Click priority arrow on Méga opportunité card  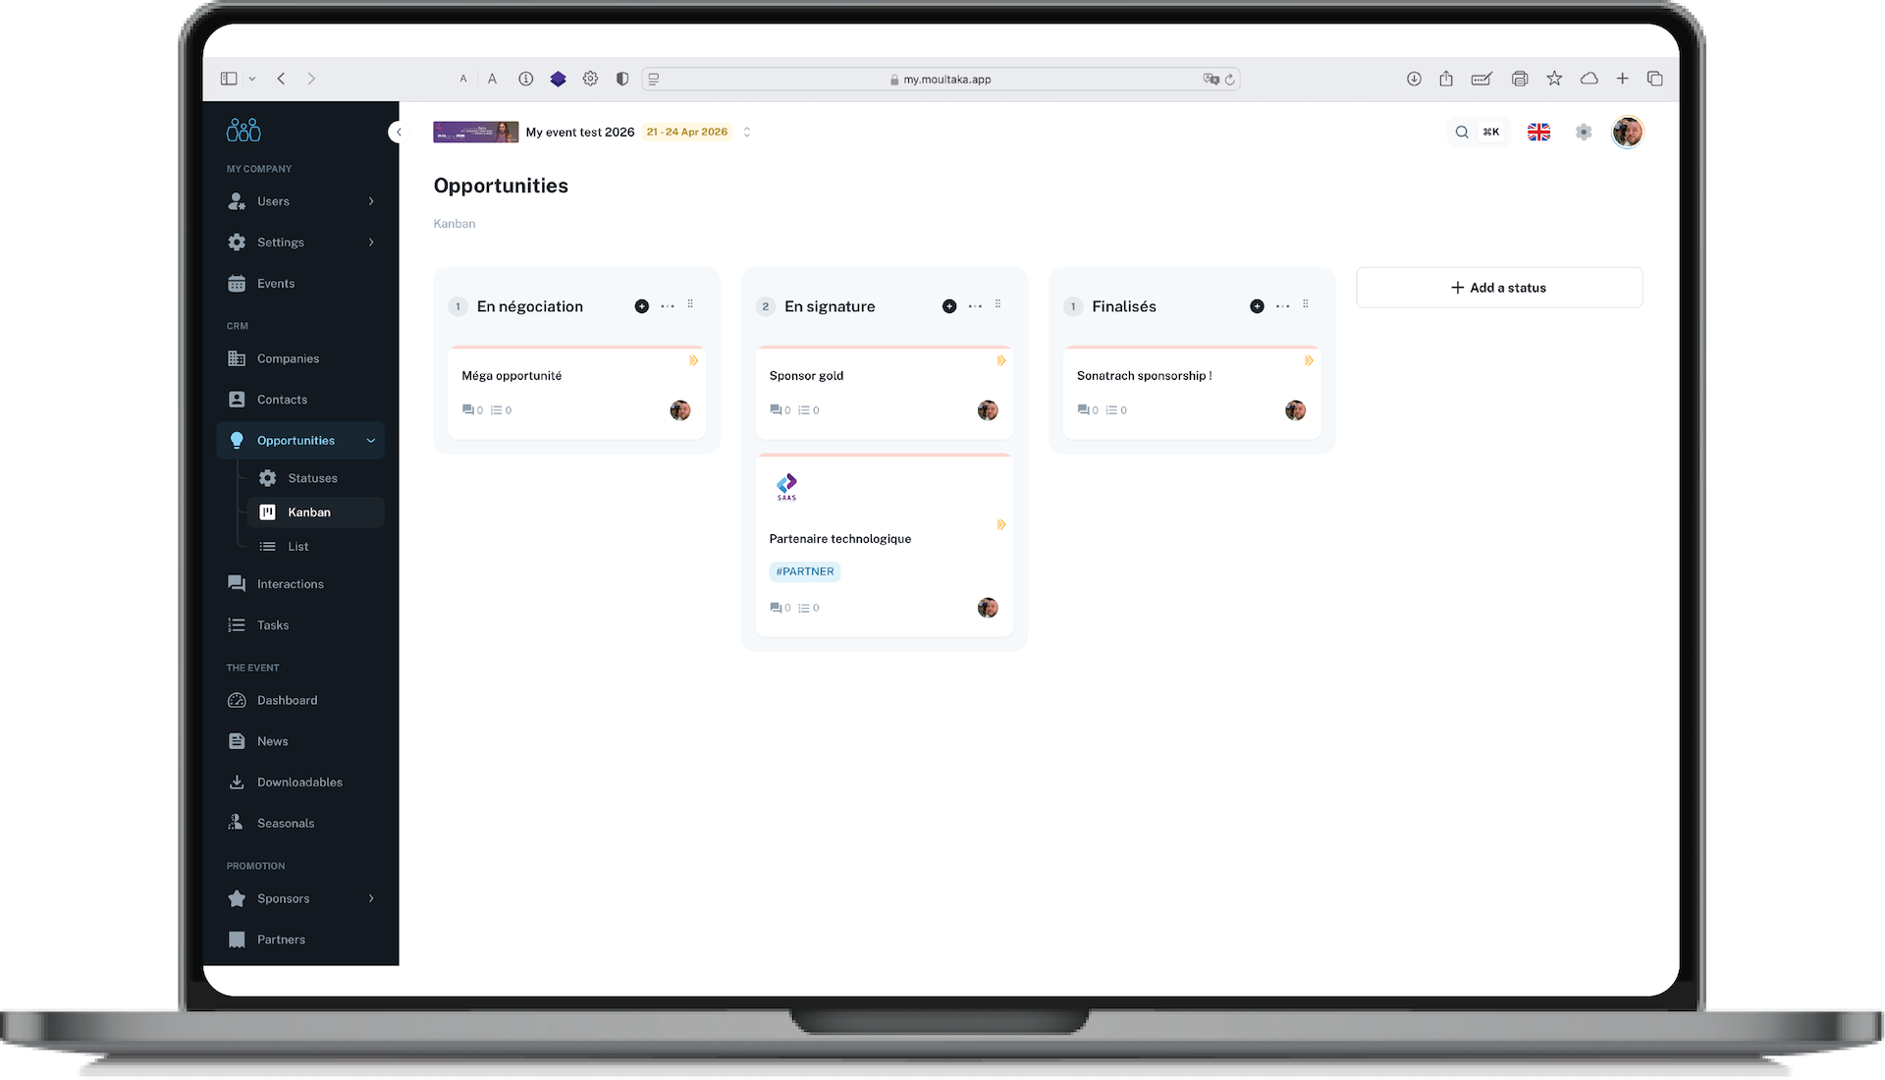click(693, 361)
